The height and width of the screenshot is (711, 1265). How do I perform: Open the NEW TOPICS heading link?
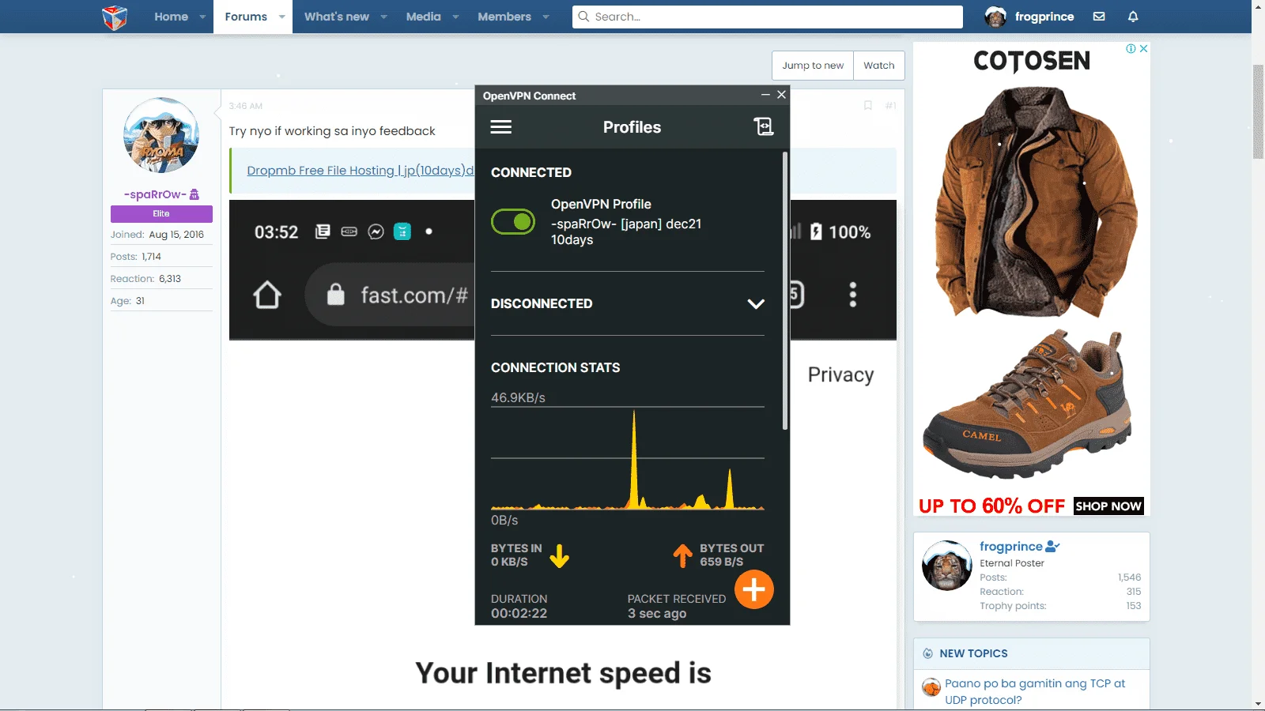973,653
